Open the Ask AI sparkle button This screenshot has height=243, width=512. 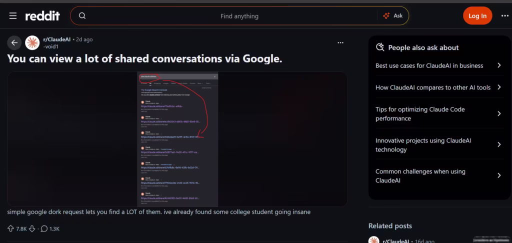pos(393,15)
